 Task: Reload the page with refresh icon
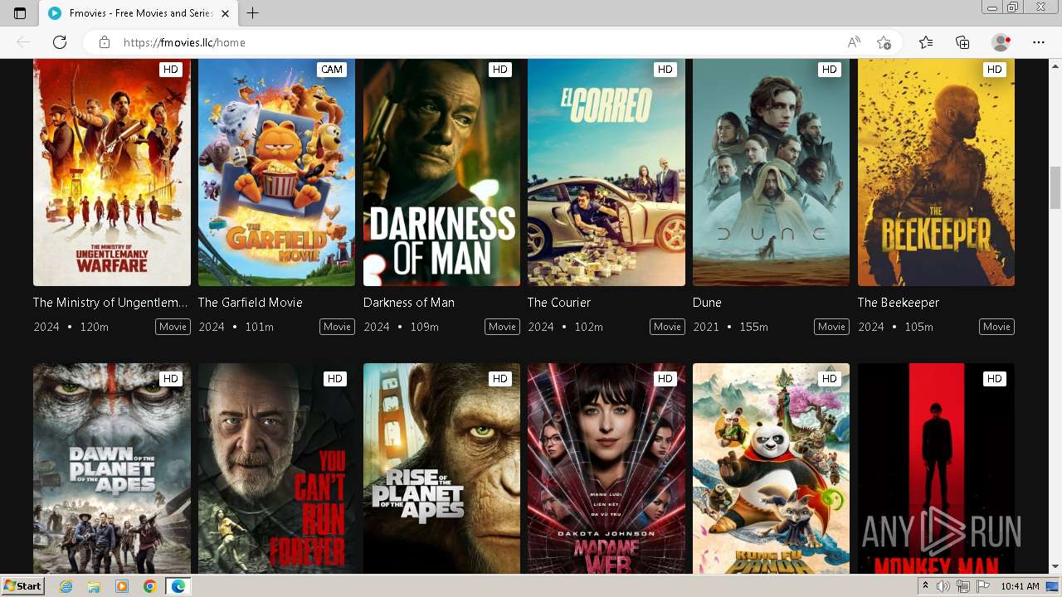click(60, 42)
